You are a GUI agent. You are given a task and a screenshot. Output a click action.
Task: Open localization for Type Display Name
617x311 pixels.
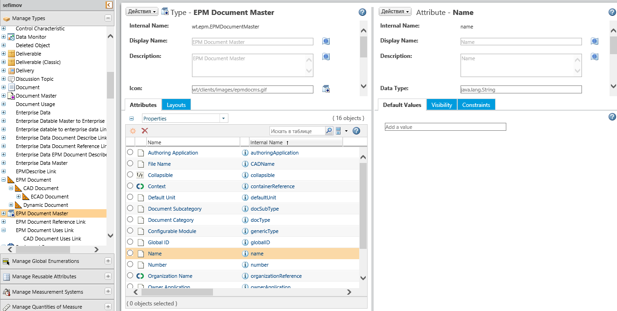tap(326, 42)
